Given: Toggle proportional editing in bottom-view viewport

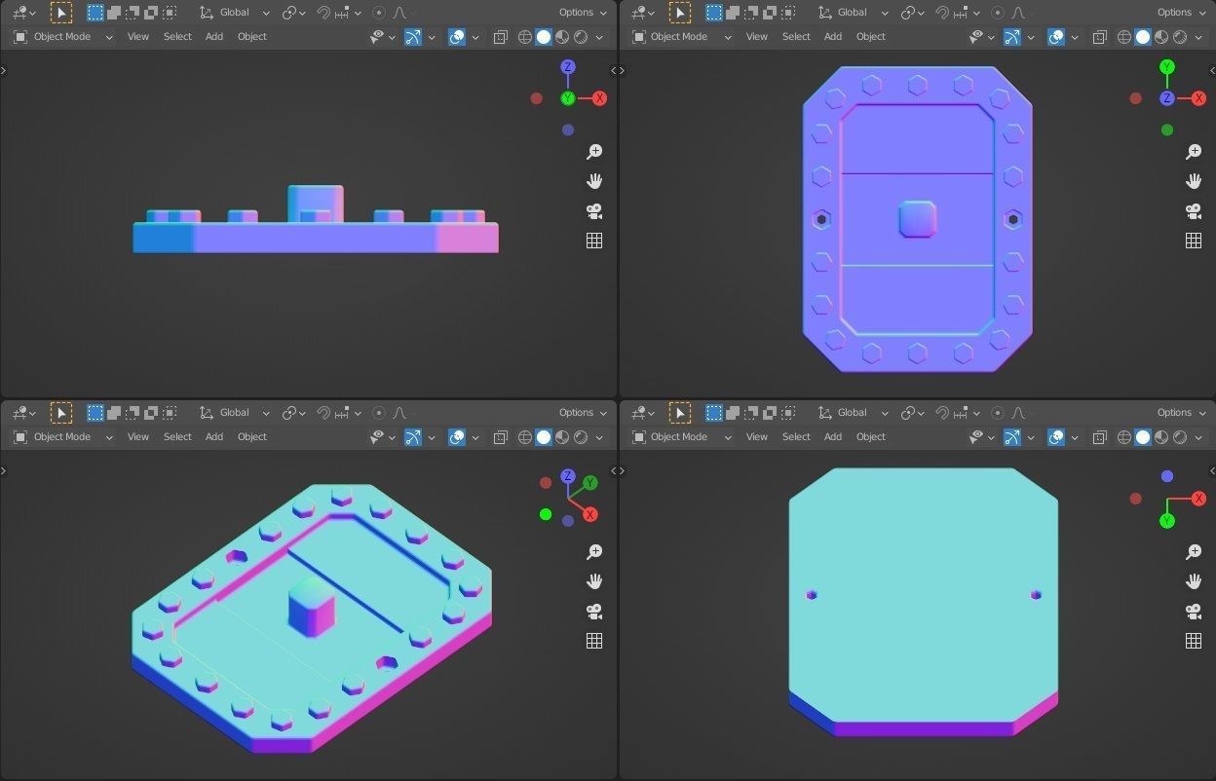Looking at the screenshot, I should point(998,413).
